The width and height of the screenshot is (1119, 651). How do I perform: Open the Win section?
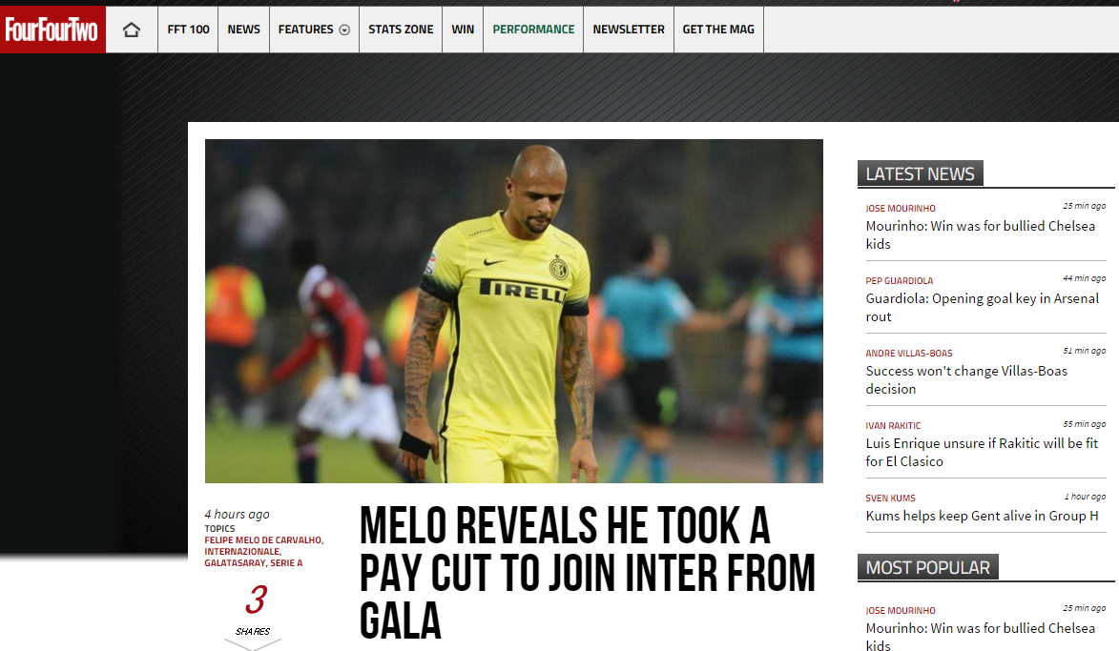pos(463,30)
